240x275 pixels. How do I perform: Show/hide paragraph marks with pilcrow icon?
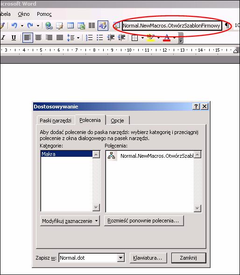click(227, 26)
